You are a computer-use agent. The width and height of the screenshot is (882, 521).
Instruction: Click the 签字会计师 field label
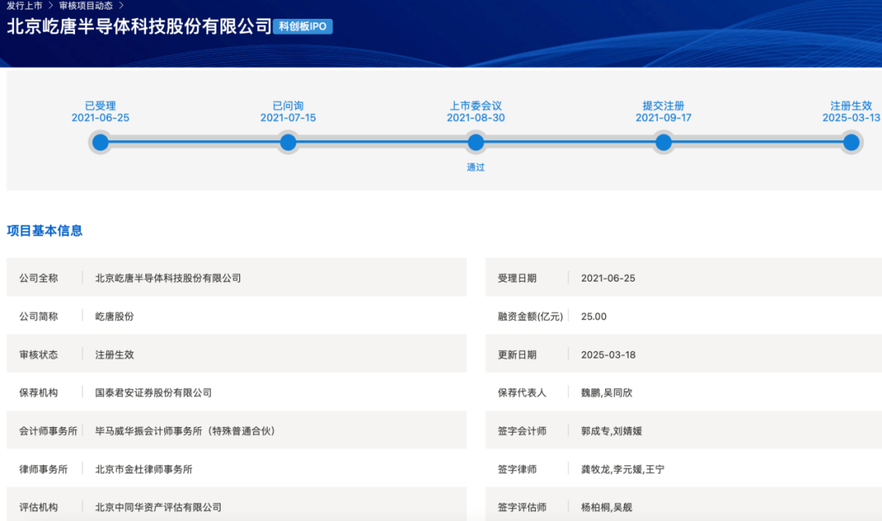click(522, 431)
